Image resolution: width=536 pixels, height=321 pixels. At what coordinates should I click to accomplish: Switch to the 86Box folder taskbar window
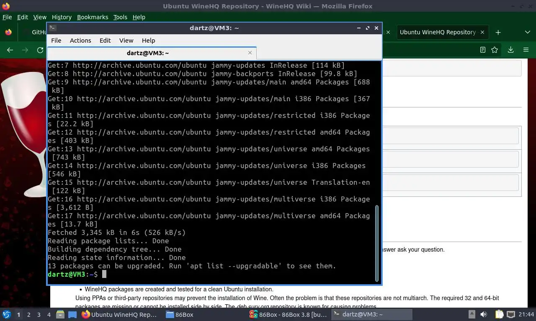(x=204, y=314)
